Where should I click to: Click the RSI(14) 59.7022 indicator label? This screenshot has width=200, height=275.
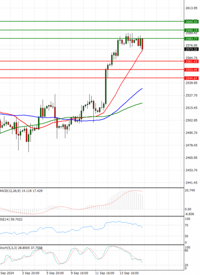[11, 220]
